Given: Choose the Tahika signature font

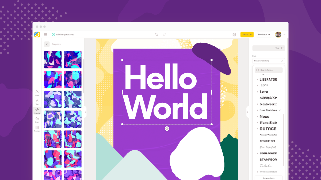Looking at the screenshot, I should coord(266,166).
